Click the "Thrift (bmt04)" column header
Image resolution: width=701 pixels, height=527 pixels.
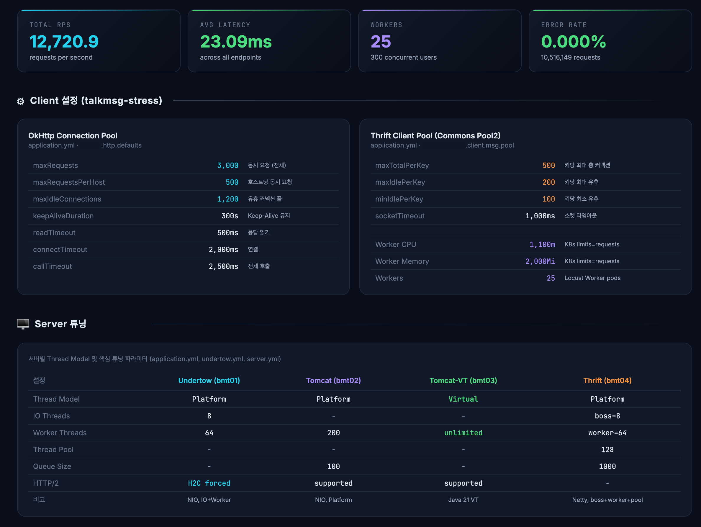607,380
